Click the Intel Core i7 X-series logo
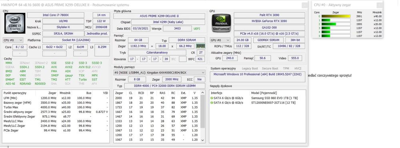Image resolution: width=400 pixels, height=148 pixels. click(x=15, y=23)
